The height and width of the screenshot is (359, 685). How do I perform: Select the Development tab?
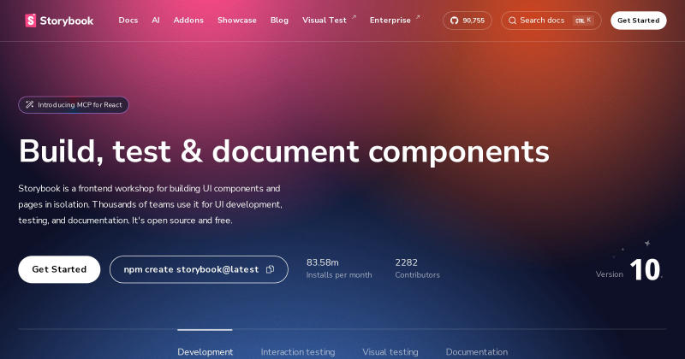(x=205, y=351)
